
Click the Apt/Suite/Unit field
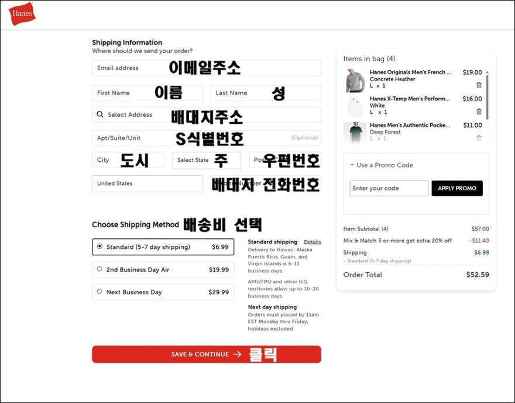[206, 138]
